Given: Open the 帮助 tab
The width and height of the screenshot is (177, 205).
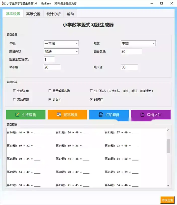Looking at the screenshot, I should click(70, 14).
